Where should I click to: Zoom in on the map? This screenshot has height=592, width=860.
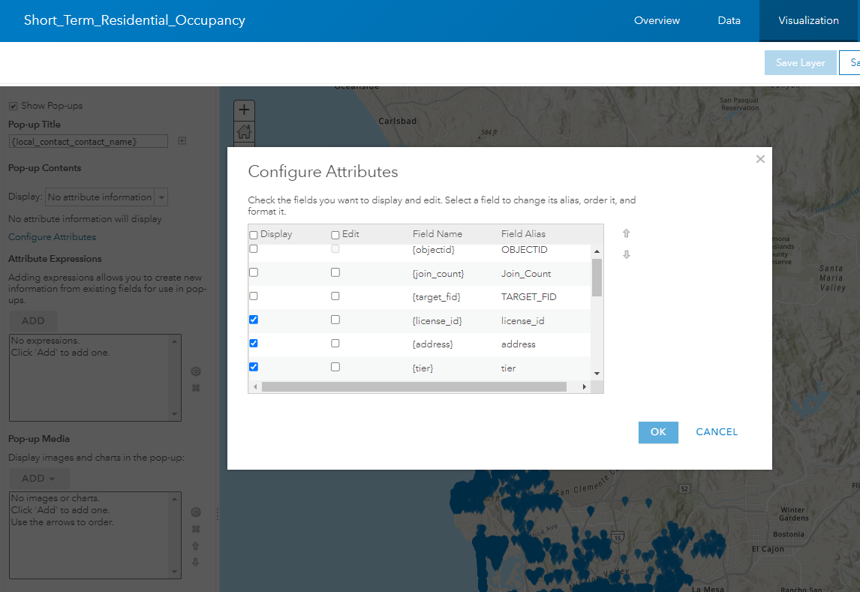(x=243, y=110)
